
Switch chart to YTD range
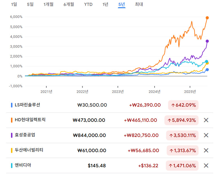[x=88, y=4]
